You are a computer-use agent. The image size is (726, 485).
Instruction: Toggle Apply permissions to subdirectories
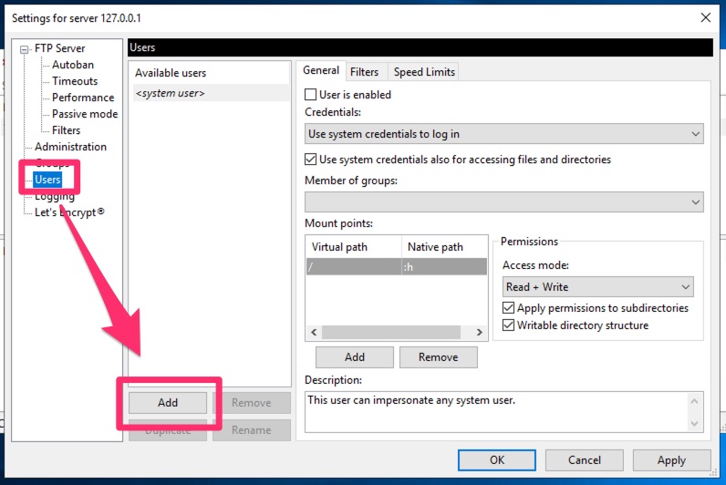pos(509,308)
